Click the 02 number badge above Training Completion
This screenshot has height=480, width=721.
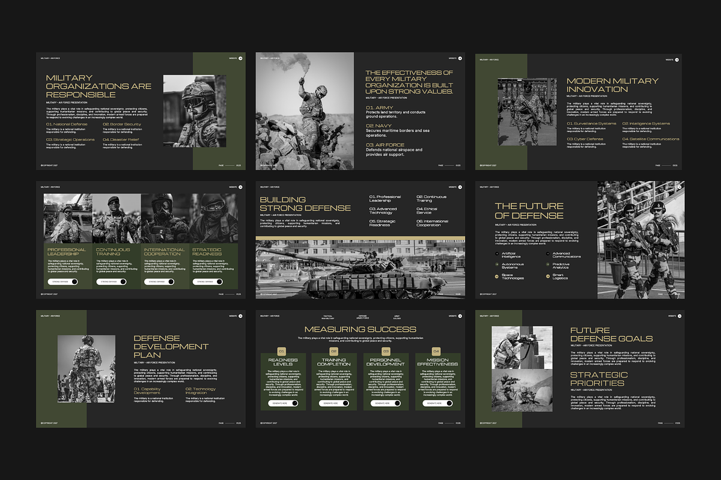333,351
